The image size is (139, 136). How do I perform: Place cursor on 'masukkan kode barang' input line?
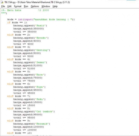(41, 19)
